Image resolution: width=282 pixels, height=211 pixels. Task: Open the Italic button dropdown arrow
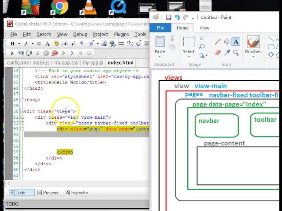point(33,44)
